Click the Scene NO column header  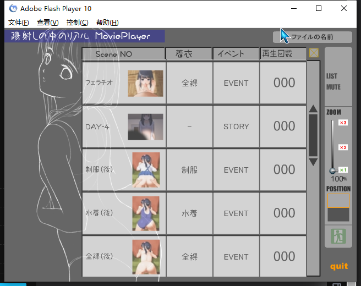[123, 54]
